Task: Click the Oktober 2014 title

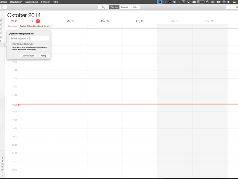Action: click(x=24, y=15)
